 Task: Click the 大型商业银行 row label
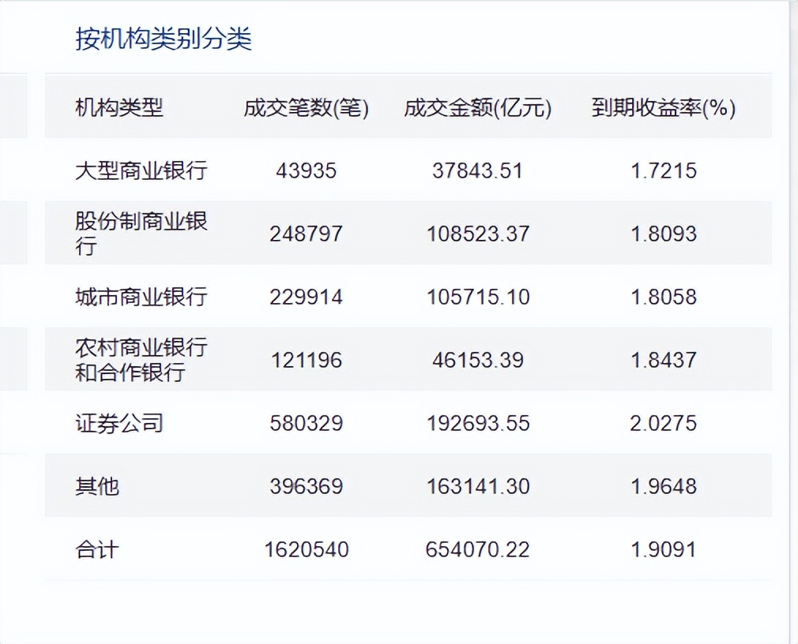[141, 170]
